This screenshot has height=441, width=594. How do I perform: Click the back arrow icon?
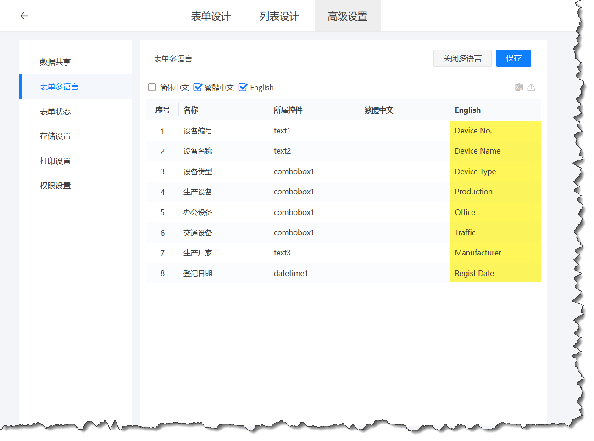click(24, 16)
